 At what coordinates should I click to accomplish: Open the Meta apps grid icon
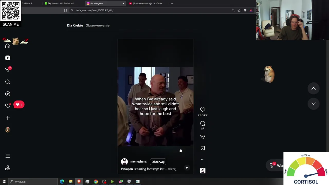coord(8,168)
